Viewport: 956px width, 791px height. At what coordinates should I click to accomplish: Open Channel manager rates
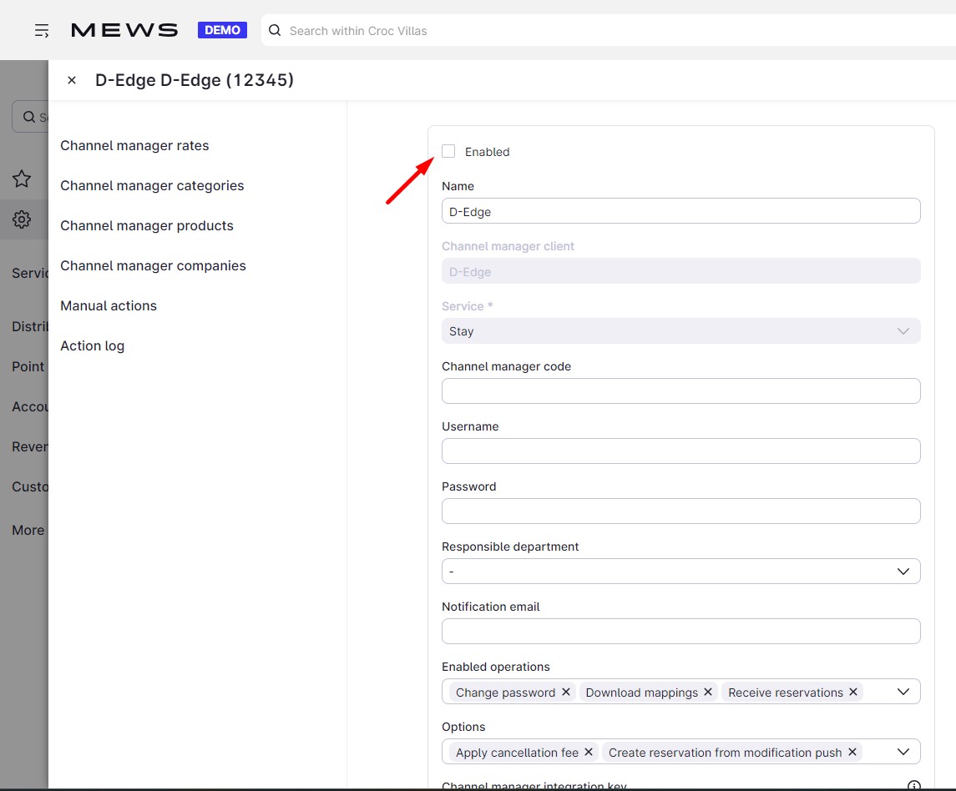click(134, 146)
